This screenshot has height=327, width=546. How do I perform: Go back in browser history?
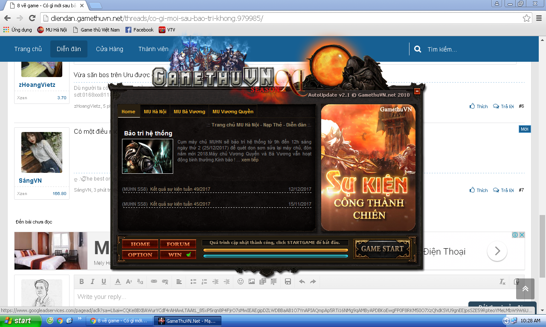[x=7, y=18]
